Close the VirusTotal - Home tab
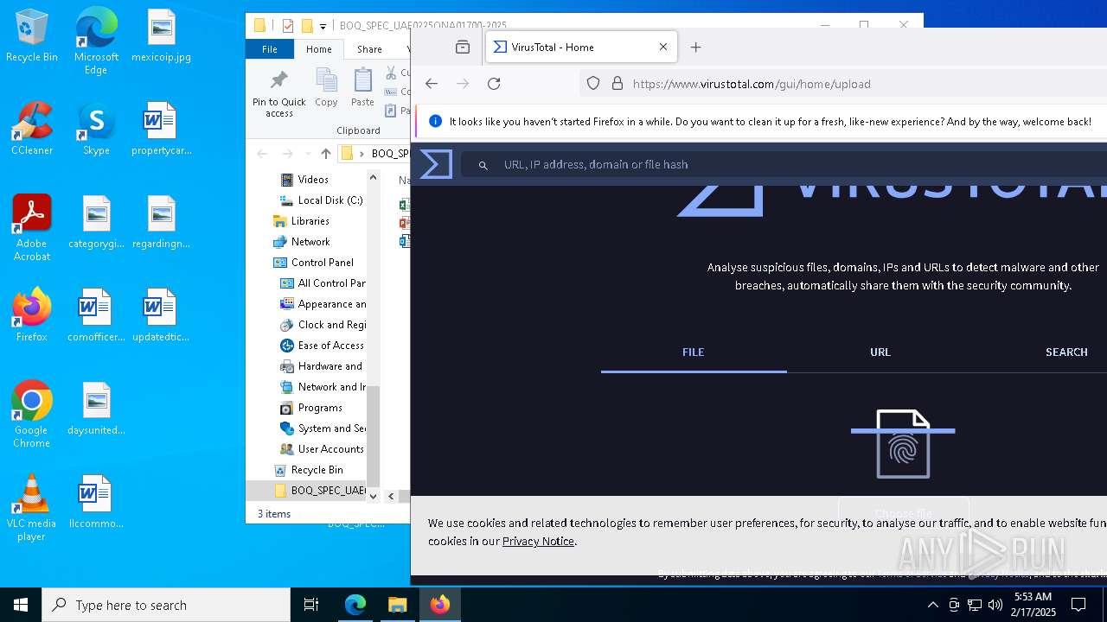This screenshot has height=622, width=1107. pos(663,48)
